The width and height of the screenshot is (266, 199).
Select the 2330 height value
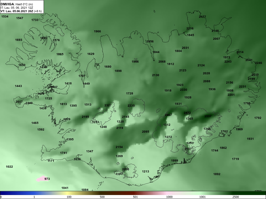click(184, 90)
